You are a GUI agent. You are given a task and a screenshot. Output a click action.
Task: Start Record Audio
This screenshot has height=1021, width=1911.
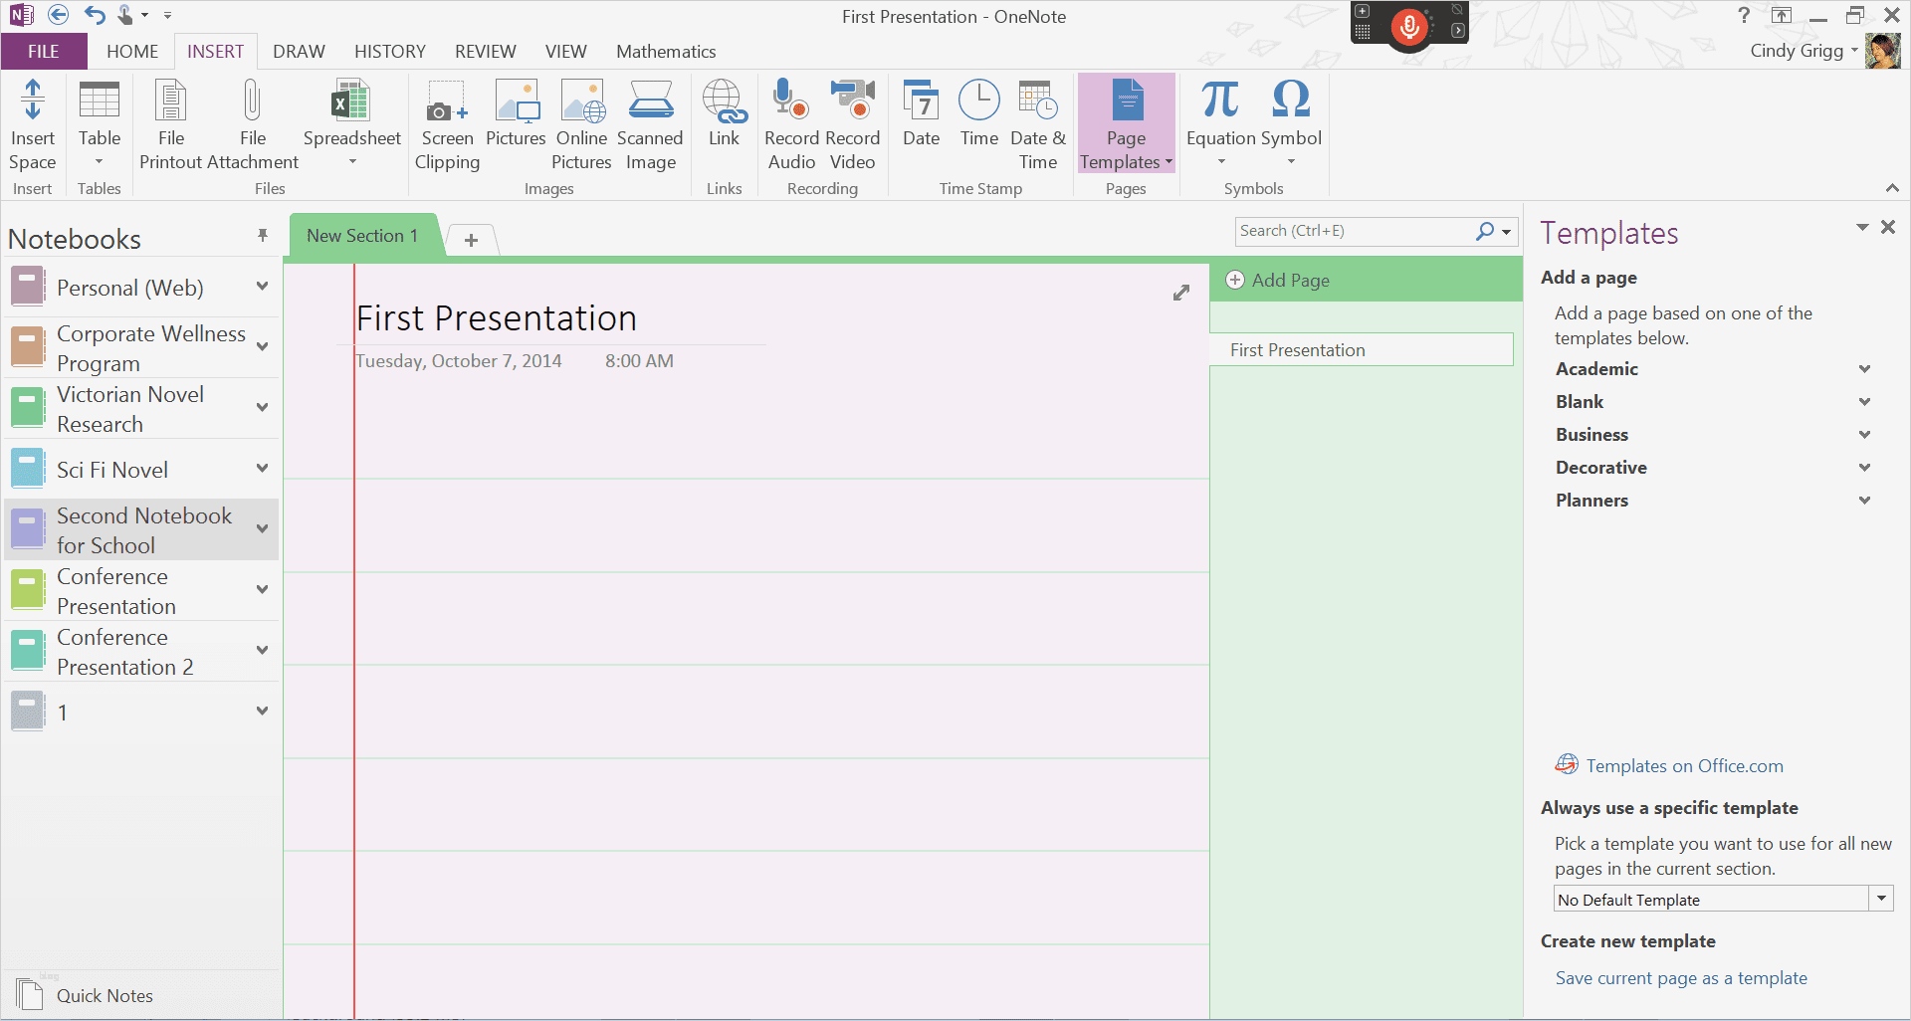coord(792,124)
